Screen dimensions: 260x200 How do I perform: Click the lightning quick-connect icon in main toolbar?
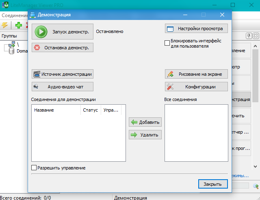click(x=4, y=25)
